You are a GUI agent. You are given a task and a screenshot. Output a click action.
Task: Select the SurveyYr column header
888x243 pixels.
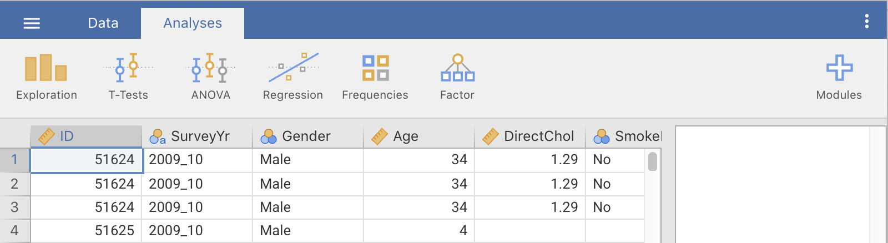(197, 136)
